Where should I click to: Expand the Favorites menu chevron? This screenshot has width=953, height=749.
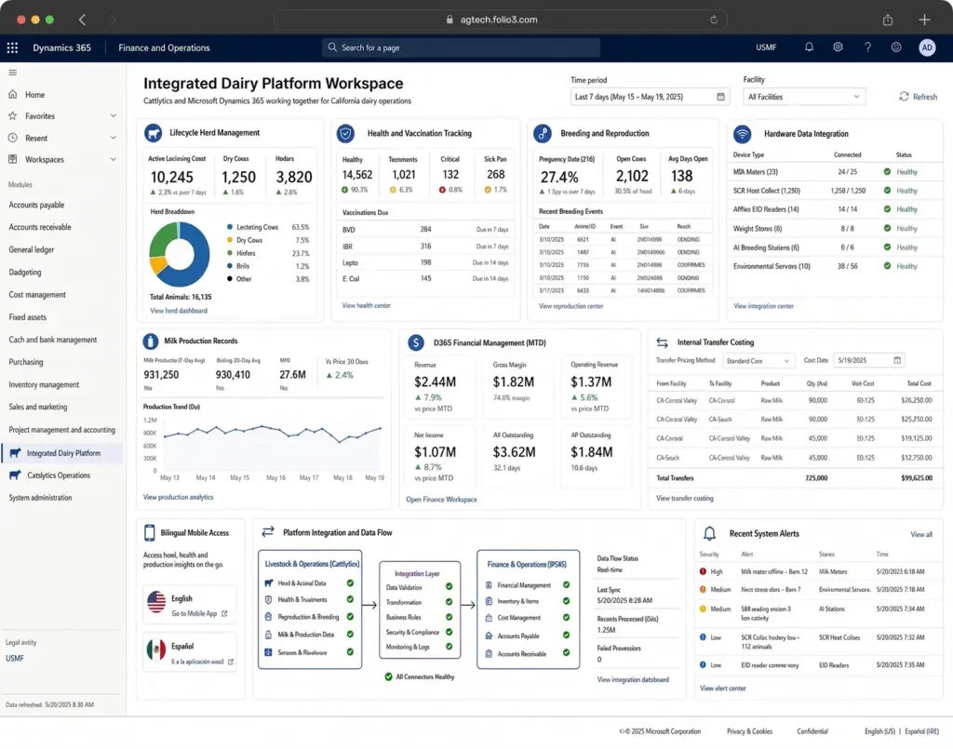tap(113, 115)
